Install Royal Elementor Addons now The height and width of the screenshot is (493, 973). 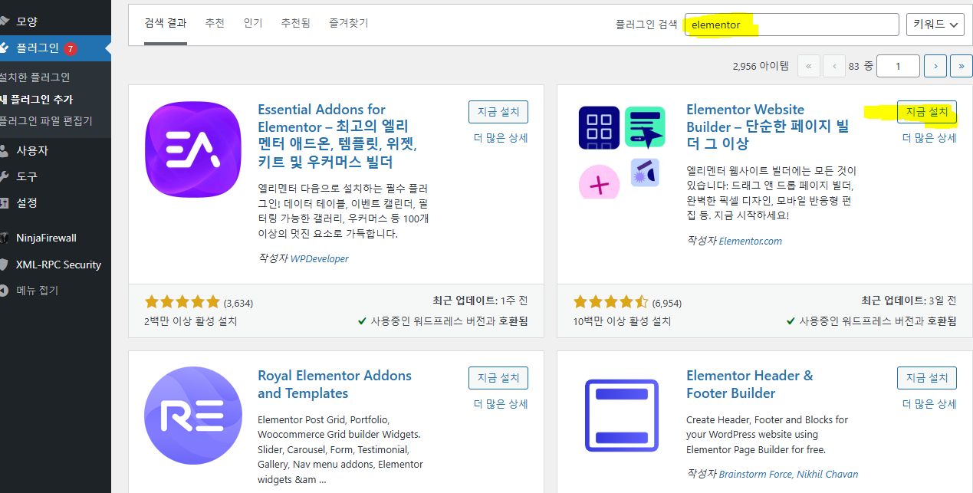click(498, 378)
